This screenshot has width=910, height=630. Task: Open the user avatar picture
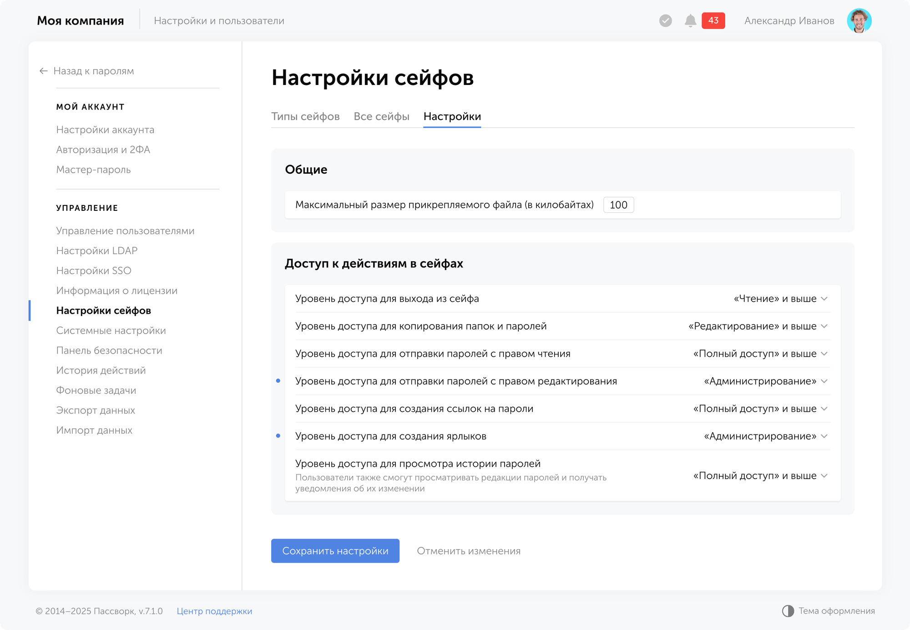[x=859, y=21]
